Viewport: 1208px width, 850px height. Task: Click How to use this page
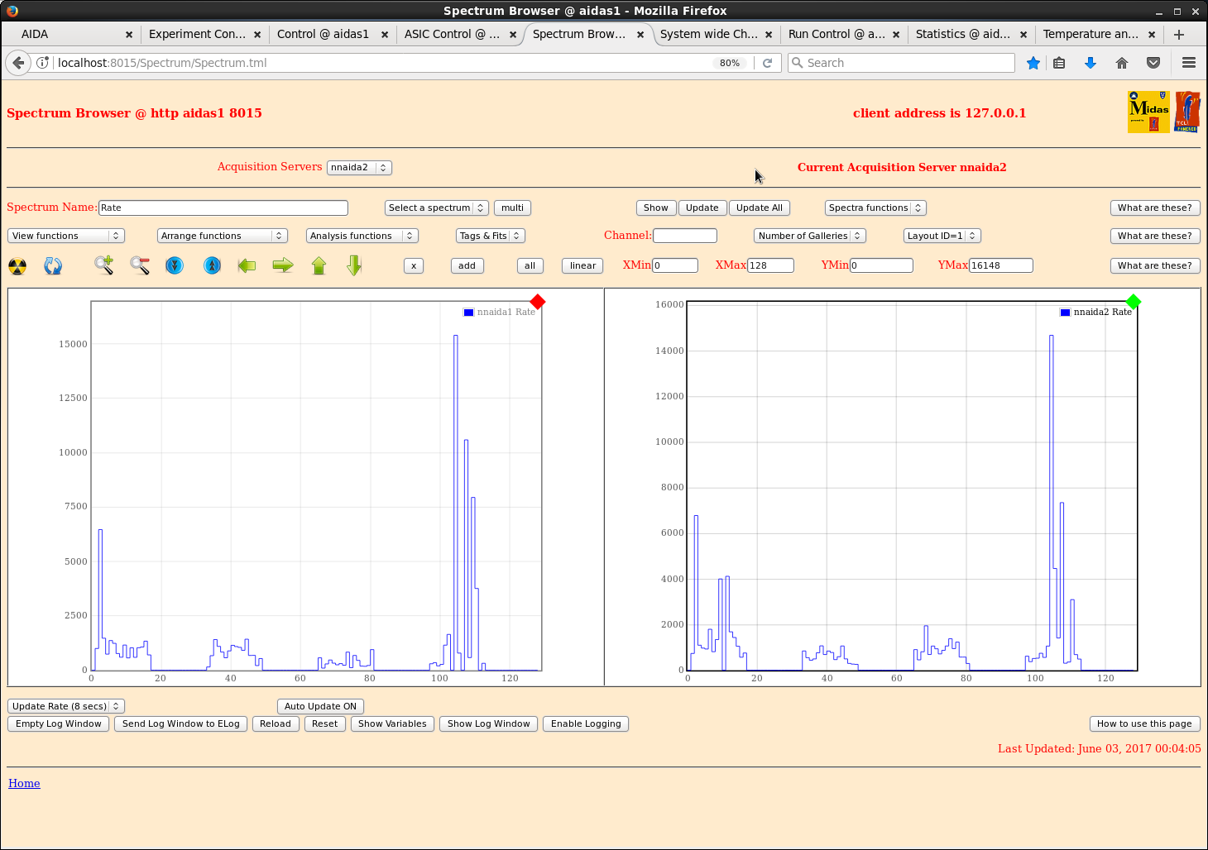click(1144, 723)
